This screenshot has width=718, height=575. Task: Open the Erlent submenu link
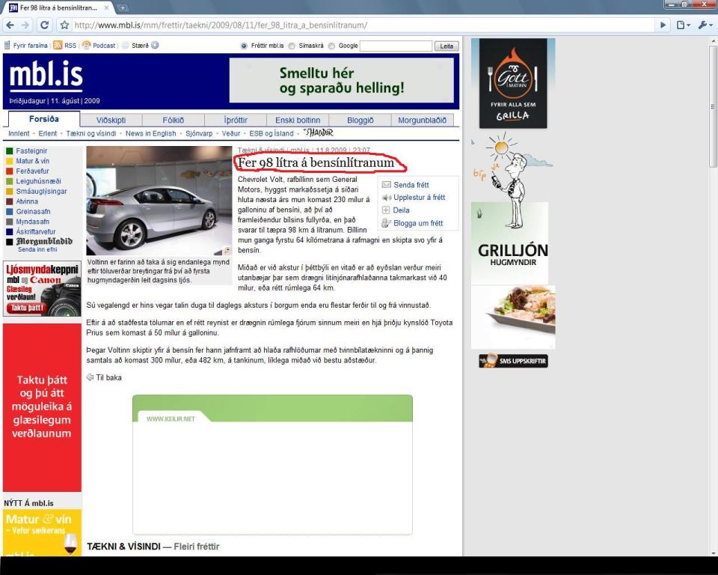click(48, 133)
